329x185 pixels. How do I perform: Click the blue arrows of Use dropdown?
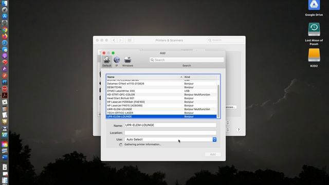(x=214, y=139)
